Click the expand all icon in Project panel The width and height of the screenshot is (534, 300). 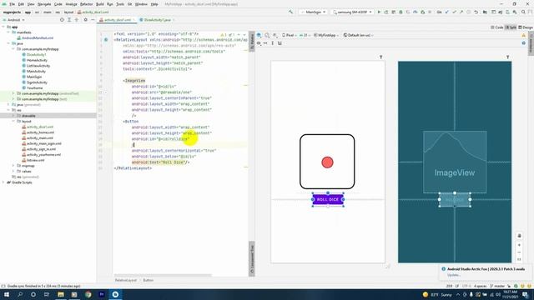point(69,20)
